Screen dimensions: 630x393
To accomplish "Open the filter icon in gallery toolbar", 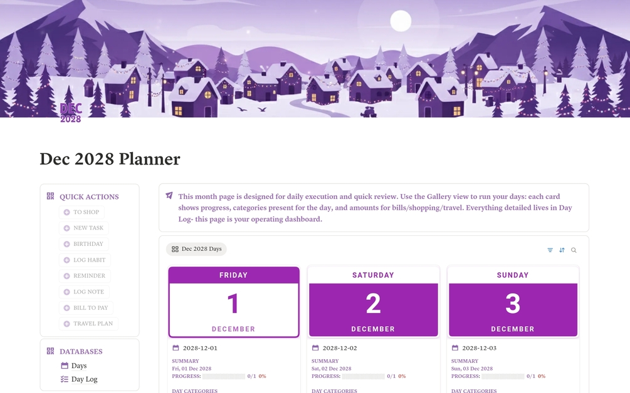I will (x=550, y=250).
